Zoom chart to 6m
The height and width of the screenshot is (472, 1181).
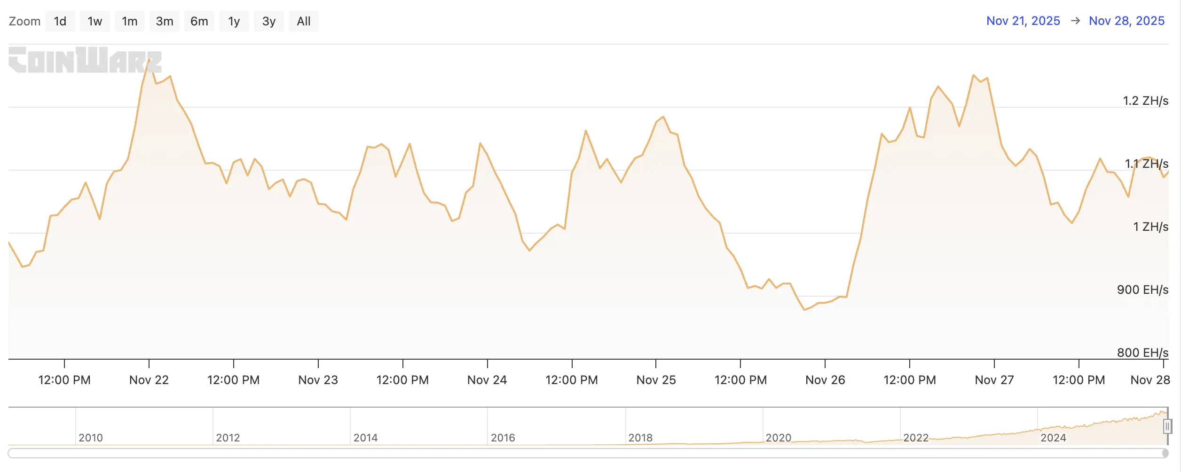coord(199,21)
